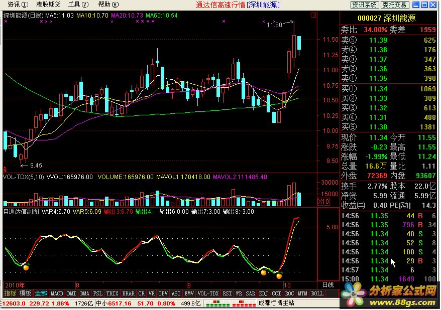Click the 15:00 trade row with 1649
441x310 pixels.
(x=388, y=279)
